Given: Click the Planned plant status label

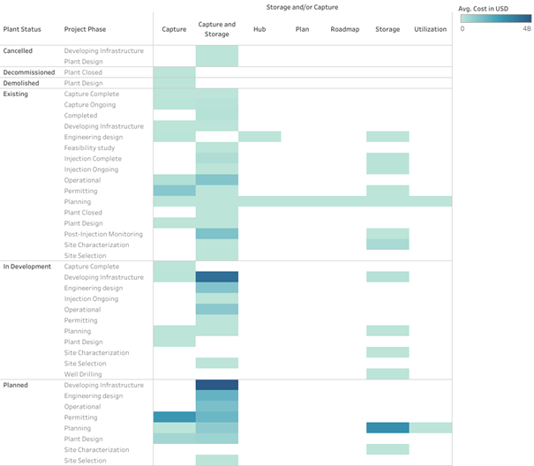Looking at the screenshot, I should 17,385.
